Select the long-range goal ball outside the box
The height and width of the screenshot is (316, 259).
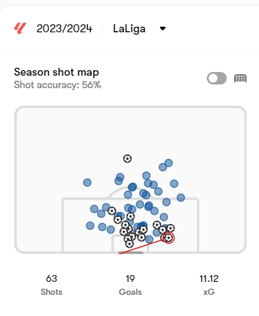click(x=127, y=159)
